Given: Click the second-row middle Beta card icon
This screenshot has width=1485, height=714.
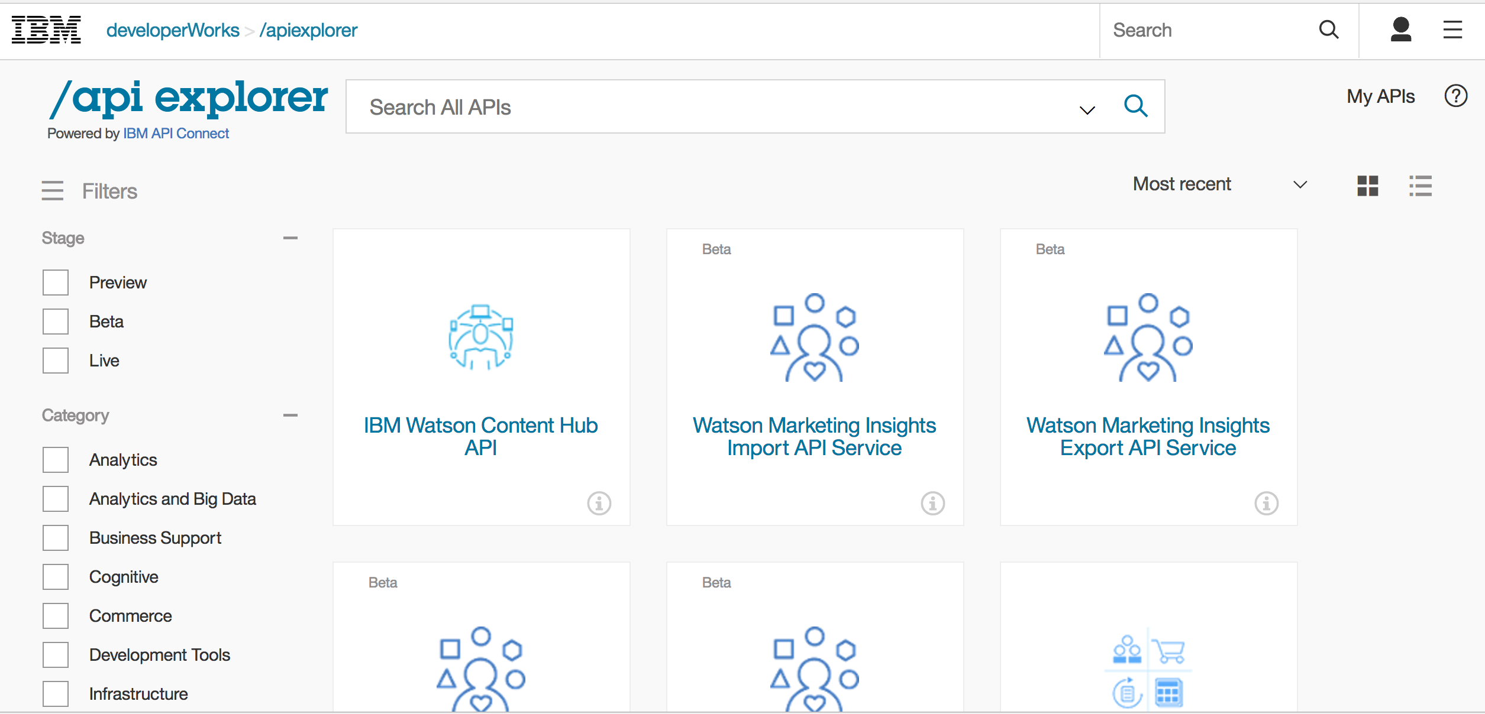Looking at the screenshot, I should (x=815, y=669).
